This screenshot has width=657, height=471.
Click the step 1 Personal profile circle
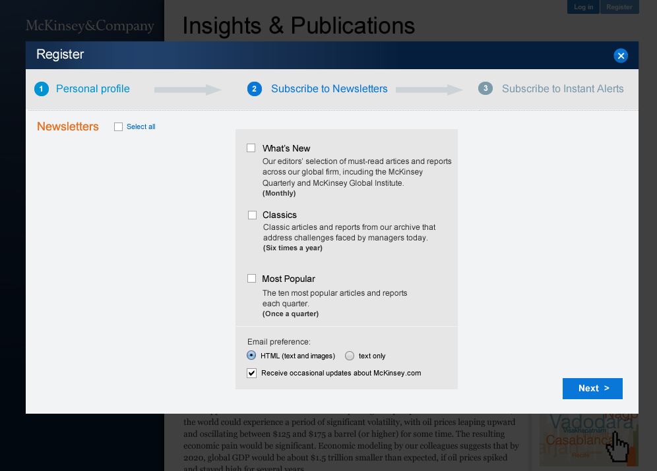(x=42, y=88)
